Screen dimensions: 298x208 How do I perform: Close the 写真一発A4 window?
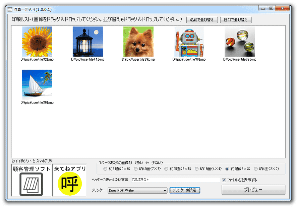(x=283, y=8)
